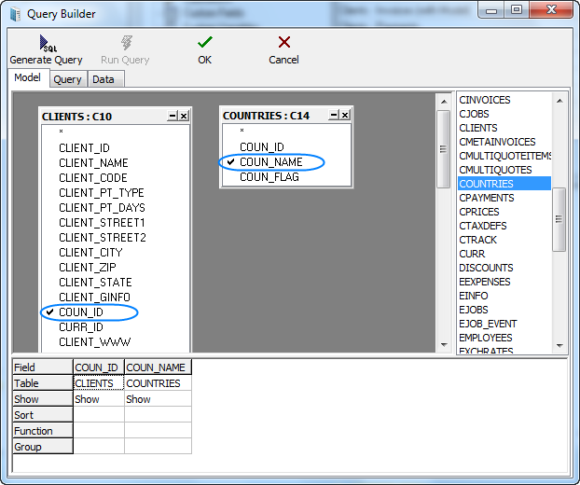Click the green OK checkmark icon
580x485 pixels.
click(204, 42)
